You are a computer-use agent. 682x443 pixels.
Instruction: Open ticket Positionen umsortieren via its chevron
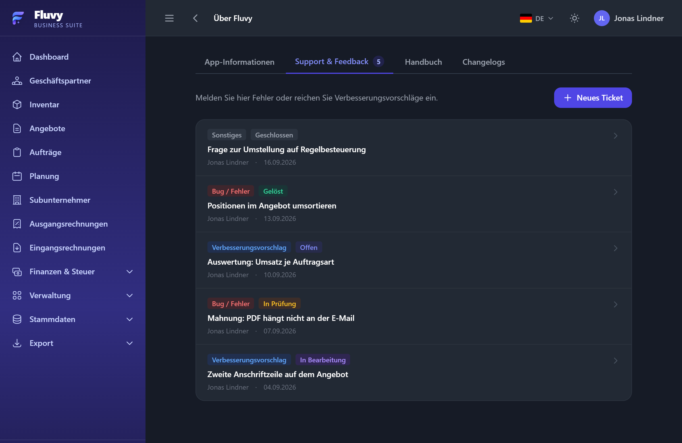tap(615, 192)
